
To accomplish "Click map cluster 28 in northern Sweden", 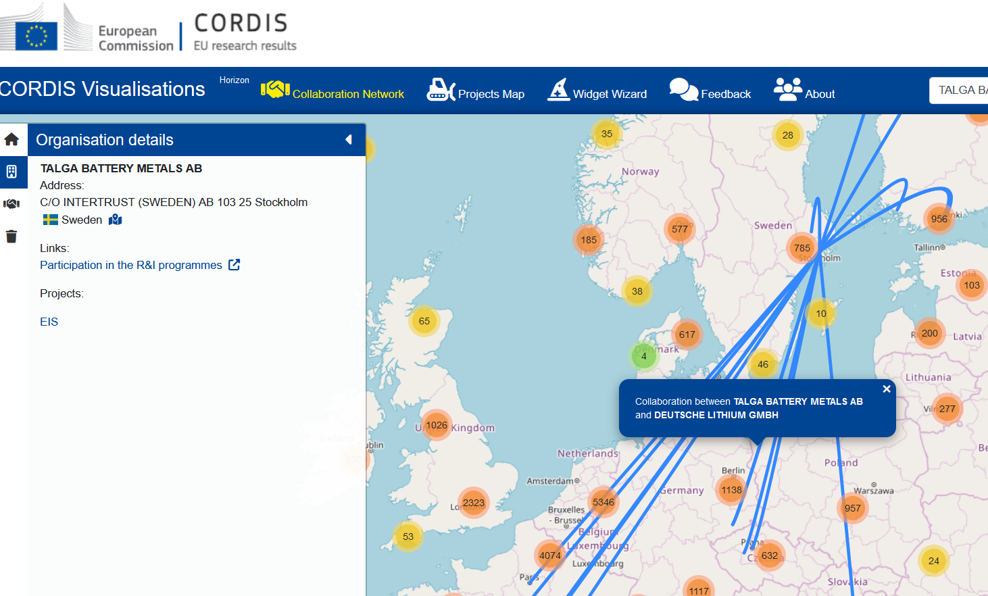I will coord(788,135).
